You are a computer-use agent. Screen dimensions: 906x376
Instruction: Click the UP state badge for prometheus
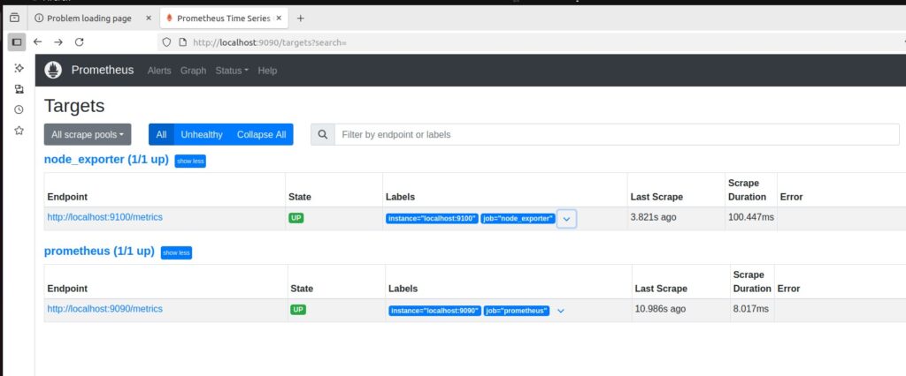pos(298,310)
